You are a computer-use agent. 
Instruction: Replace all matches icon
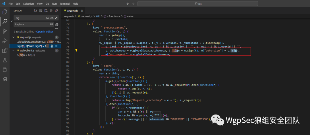click(57, 24)
